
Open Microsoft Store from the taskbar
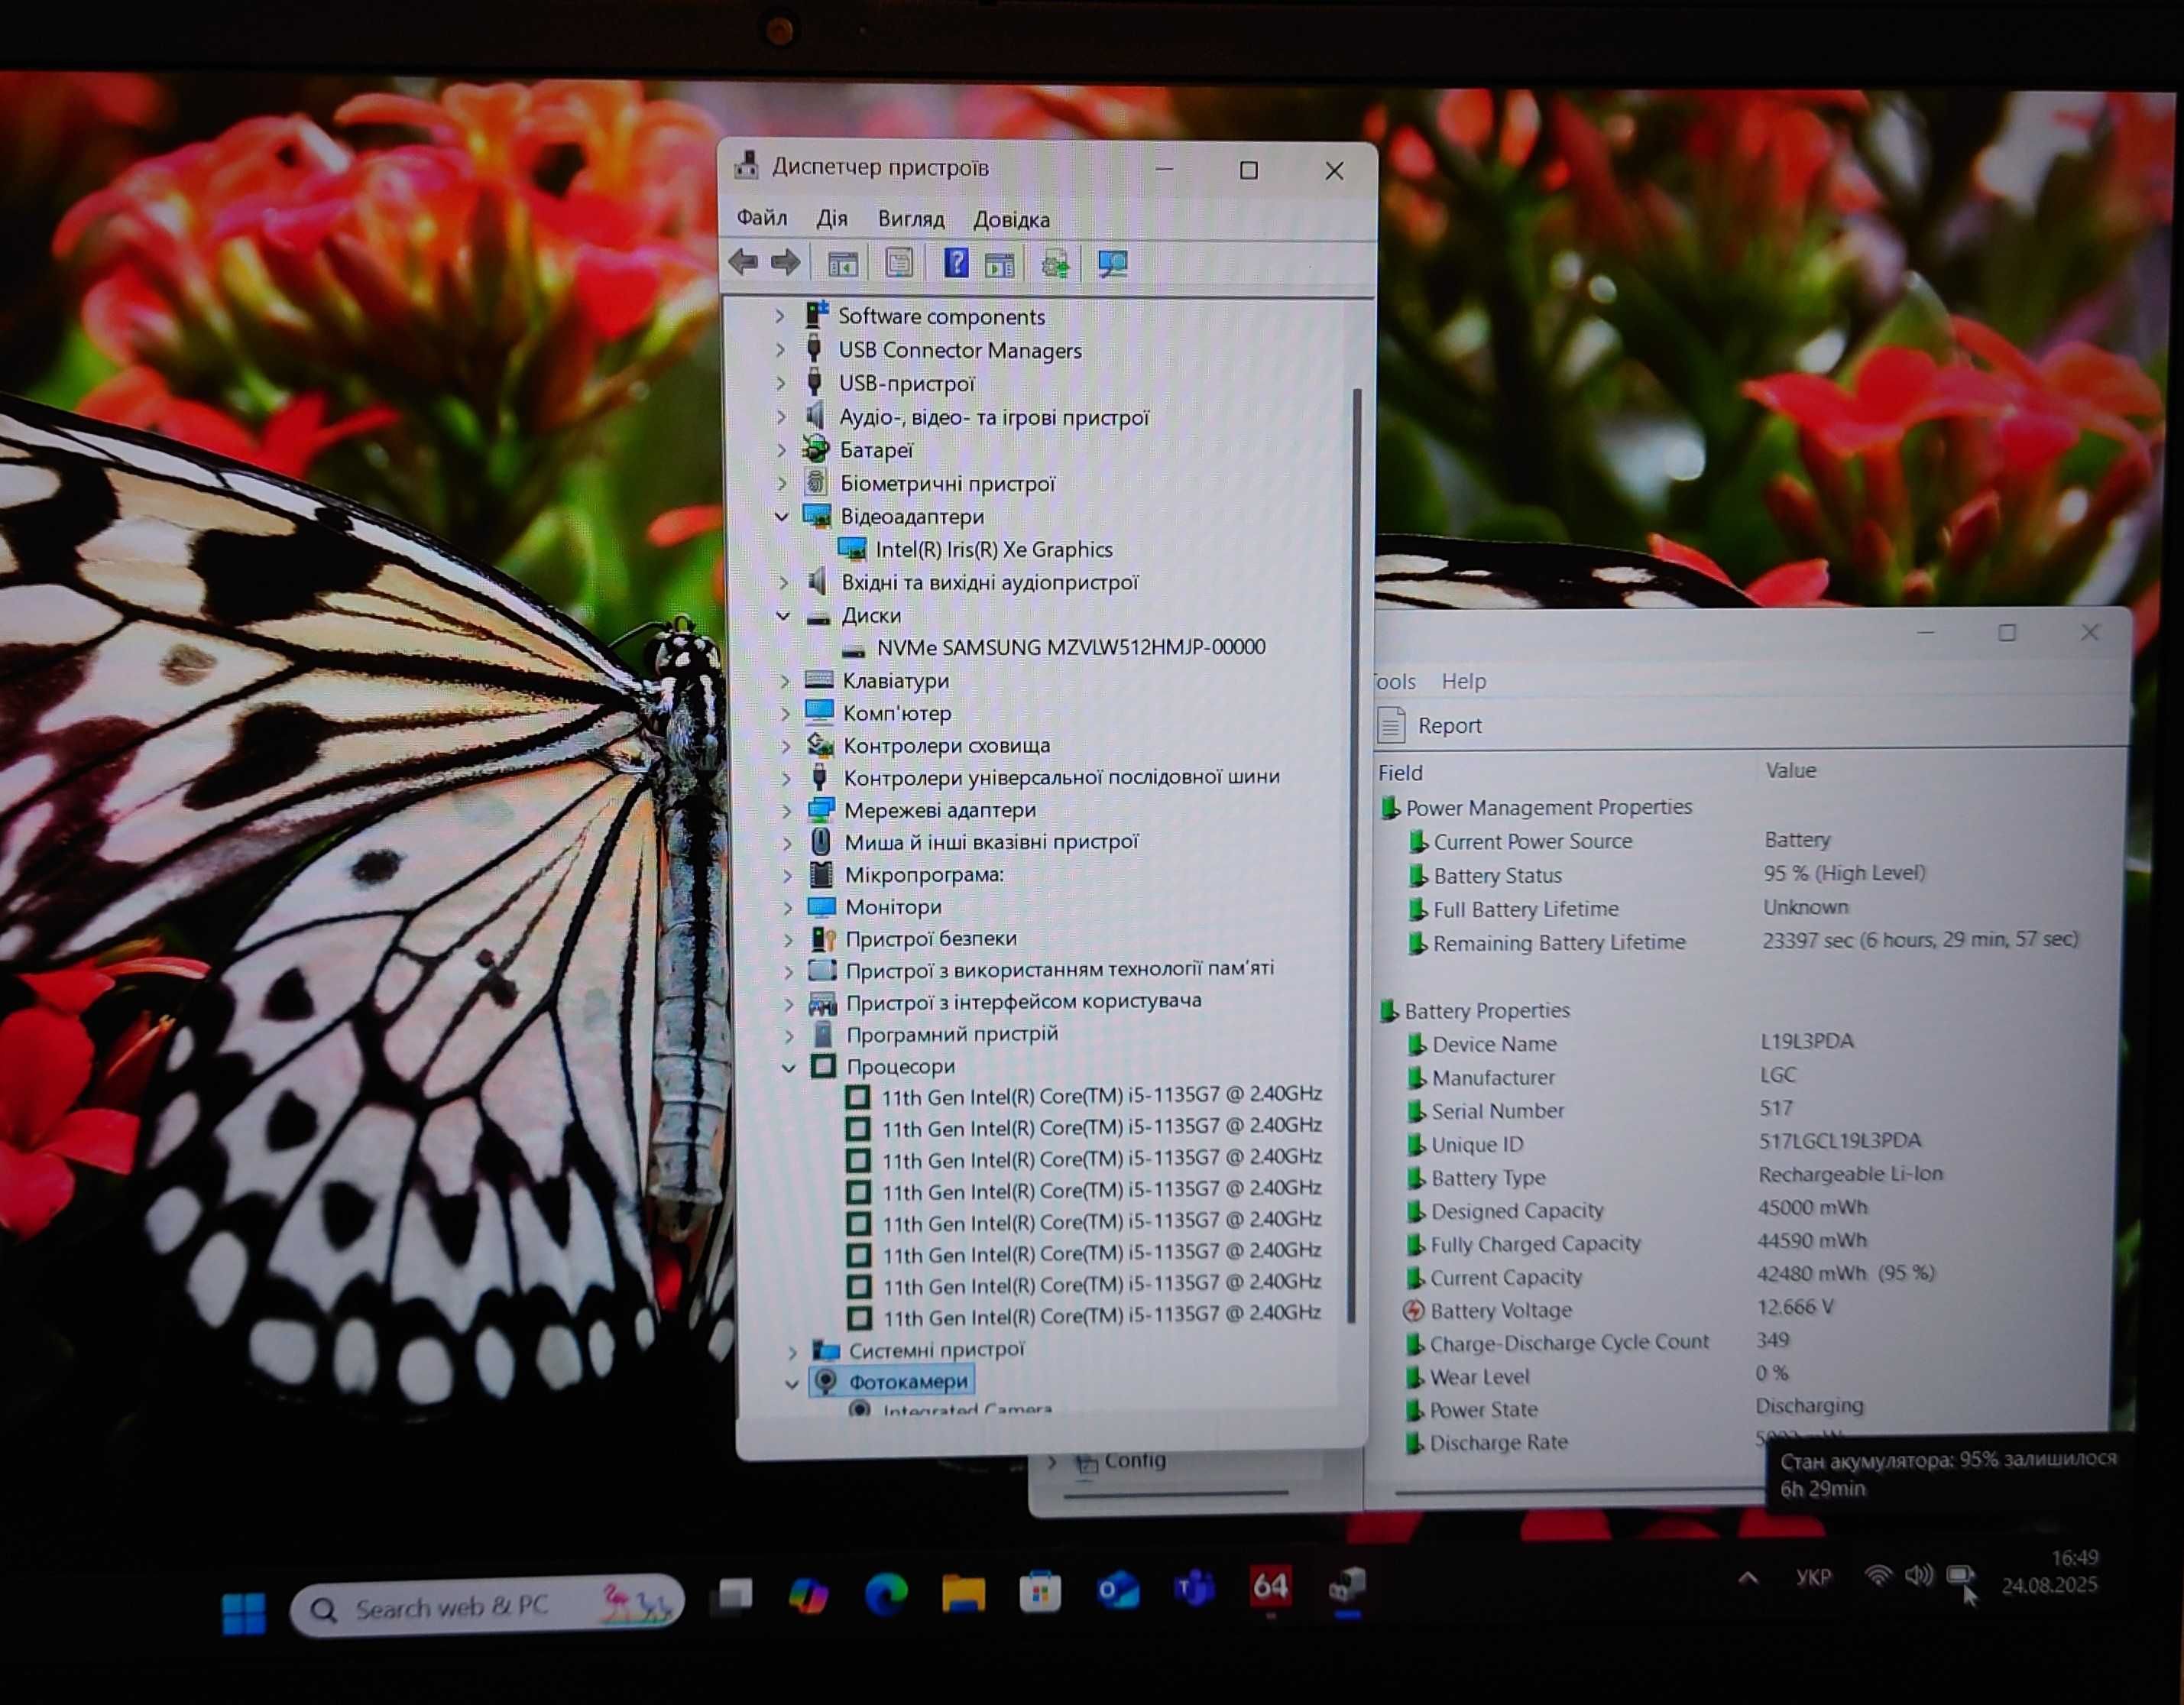[x=1040, y=1592]
